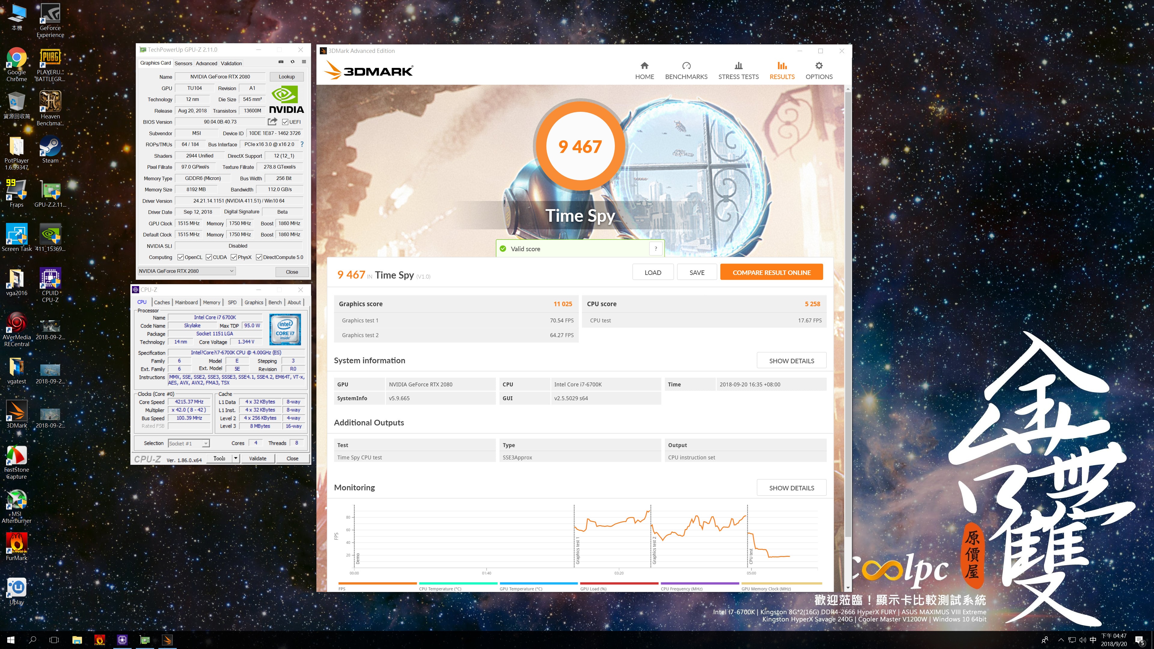Screen dimensions: 1154x649
Task: Click the CPU-Z Tools button
Action: (x=219, y=458)
